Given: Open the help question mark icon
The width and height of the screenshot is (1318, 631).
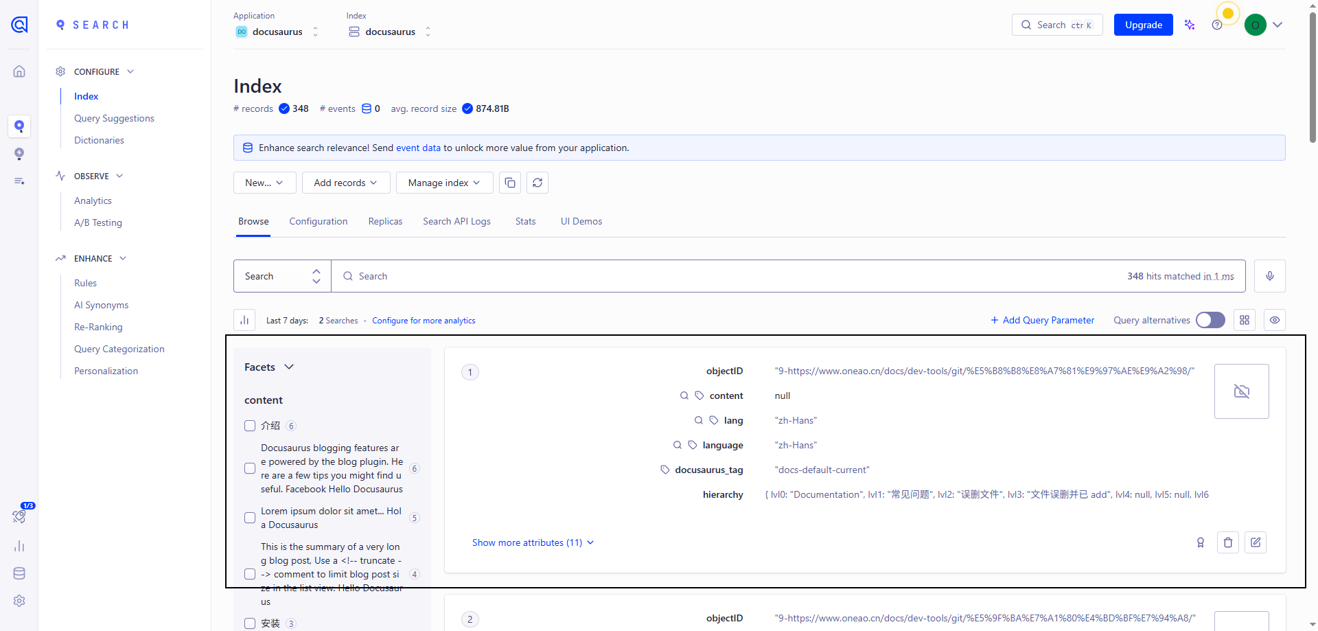Looking at the screenshot, I should click(x=1216, y=25).
